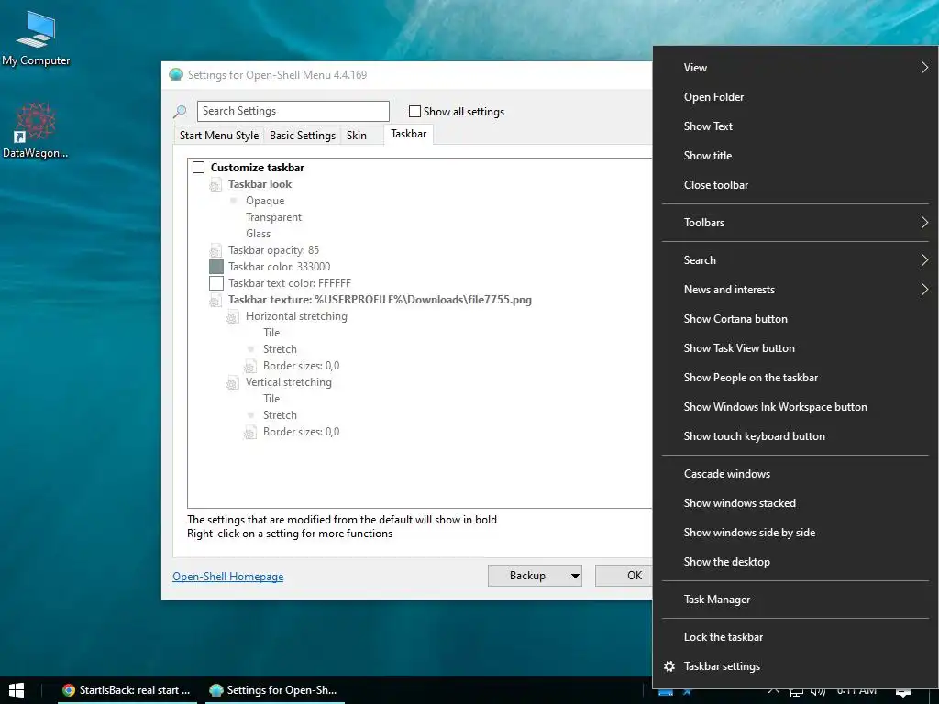Click into the Search Settings field
The image size is (939, 704).
tap(293, 111)
